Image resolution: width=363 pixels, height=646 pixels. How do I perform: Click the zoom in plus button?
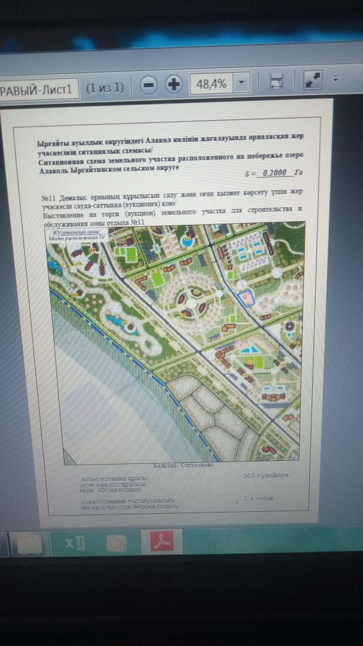point(174,84)
